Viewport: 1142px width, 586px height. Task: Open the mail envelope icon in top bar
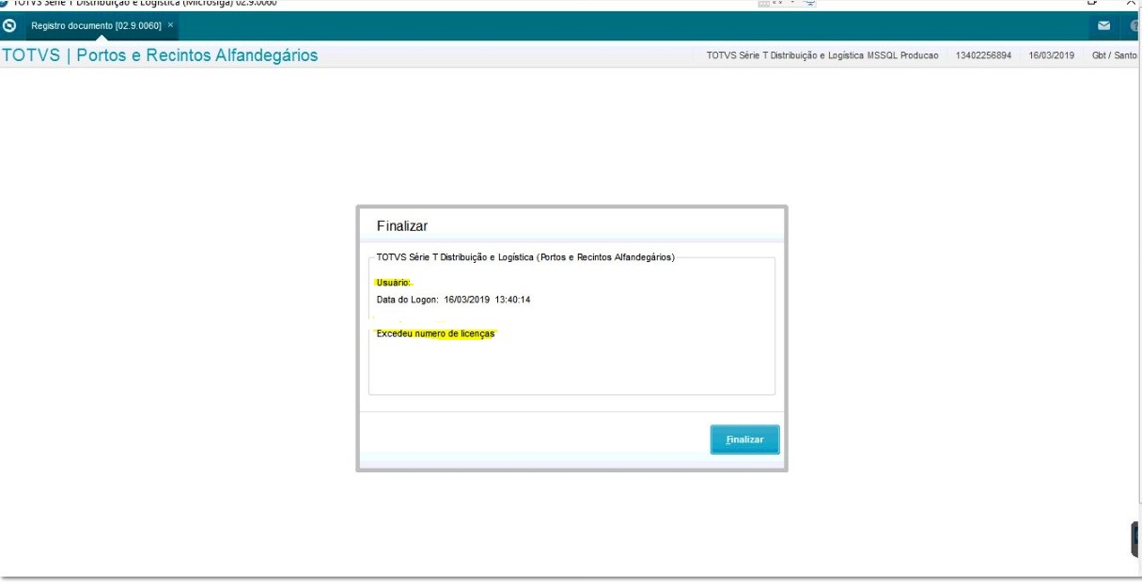pyautogui.click(x=1103, y=25)
